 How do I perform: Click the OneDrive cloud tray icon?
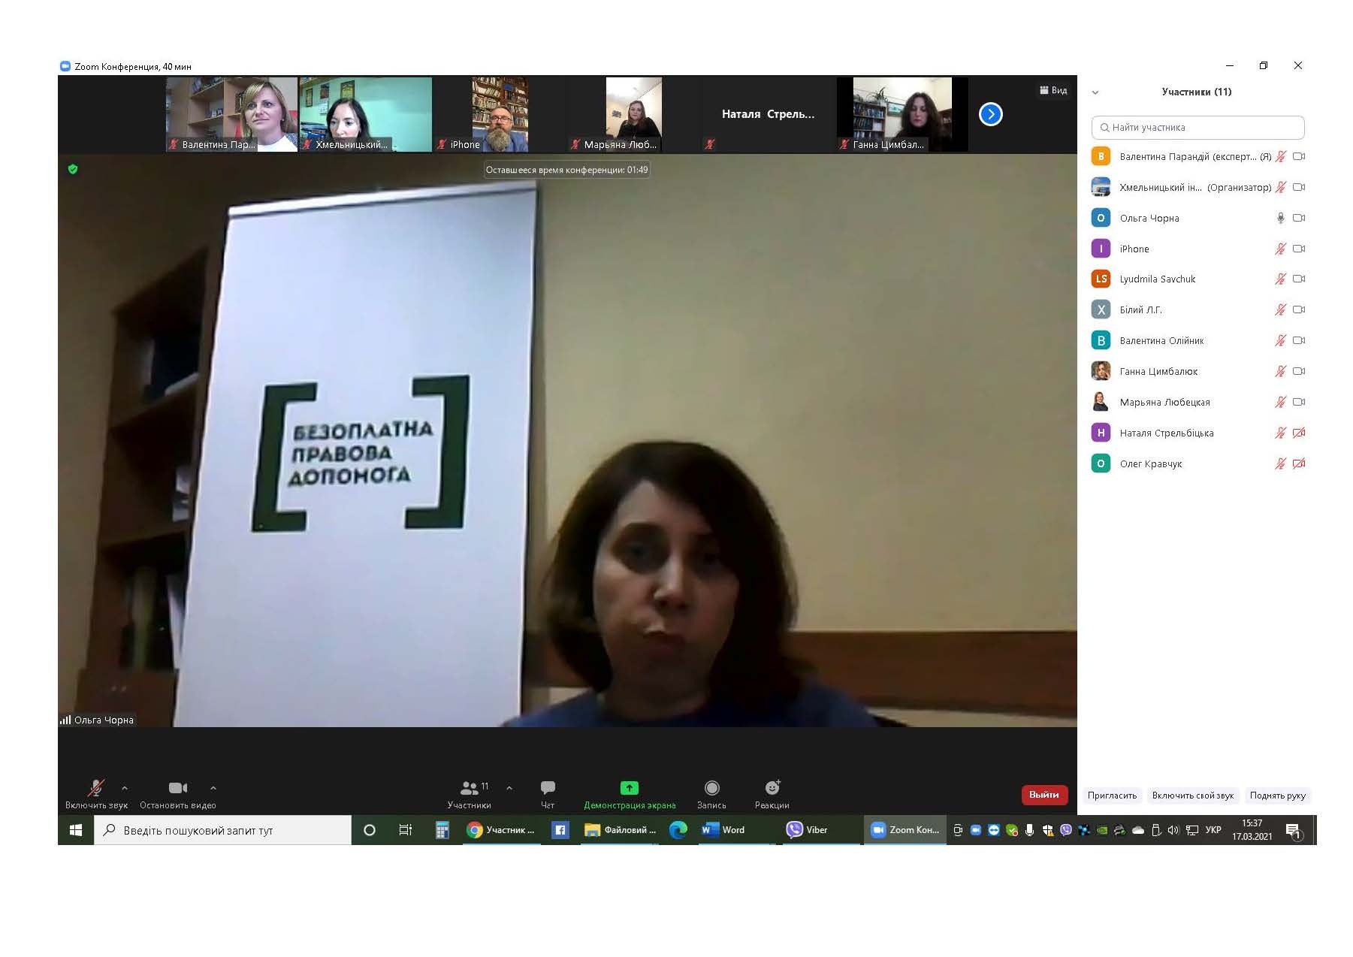pyautogui.click(x=1138, y=830)
